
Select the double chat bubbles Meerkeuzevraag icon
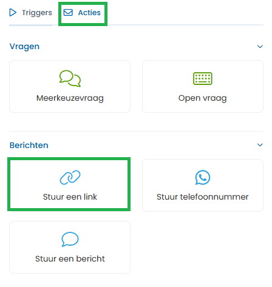click(x=70, y=78)
